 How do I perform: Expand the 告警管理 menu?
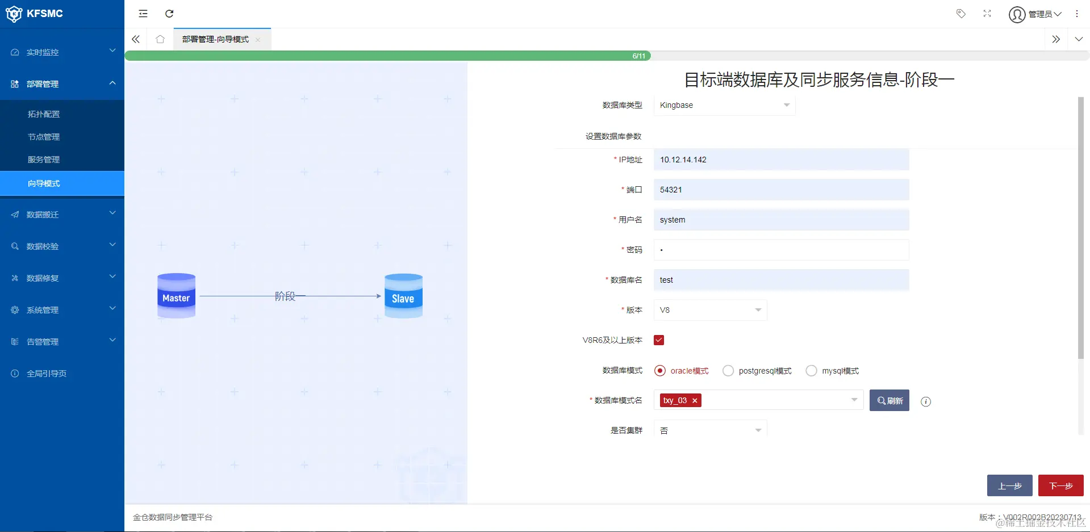point(112,341)
